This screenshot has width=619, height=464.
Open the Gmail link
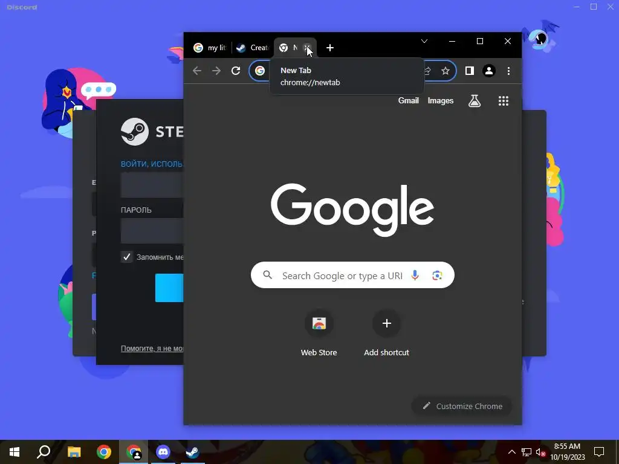click(408, 101)
